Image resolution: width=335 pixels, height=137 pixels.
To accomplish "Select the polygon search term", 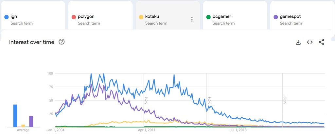I will coord(86,16).
